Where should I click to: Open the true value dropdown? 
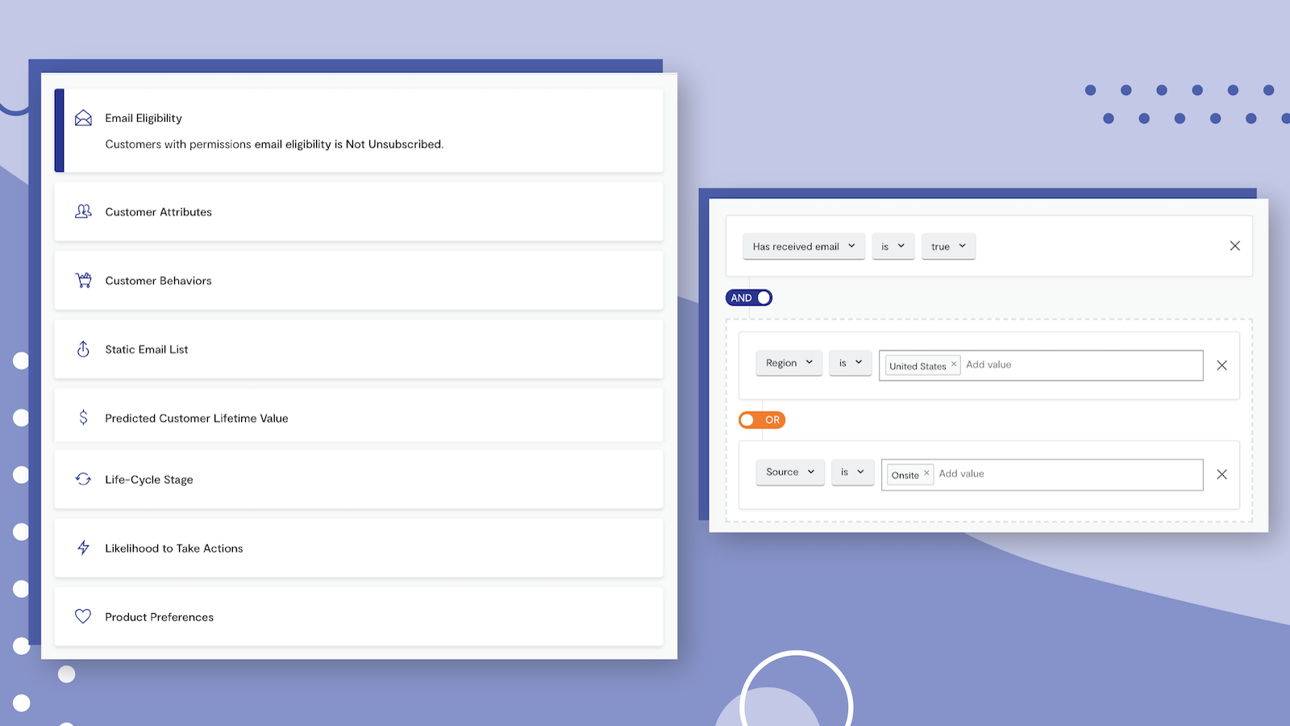(948, 246)
